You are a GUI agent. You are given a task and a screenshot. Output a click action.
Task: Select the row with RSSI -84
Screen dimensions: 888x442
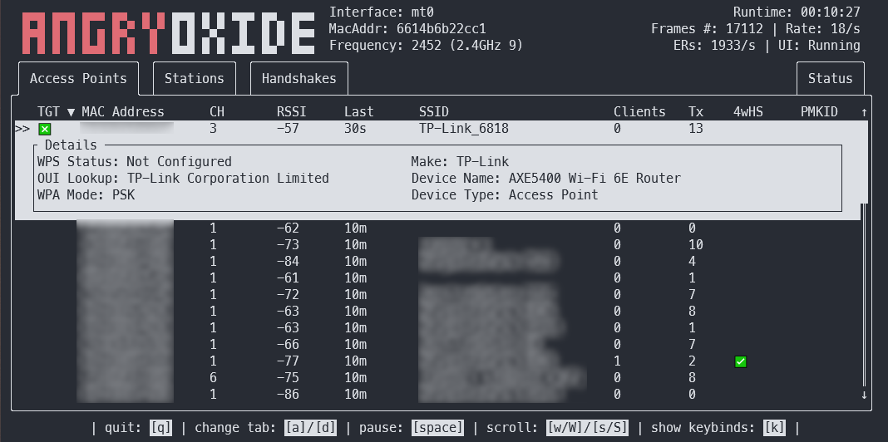pos(438,262)
